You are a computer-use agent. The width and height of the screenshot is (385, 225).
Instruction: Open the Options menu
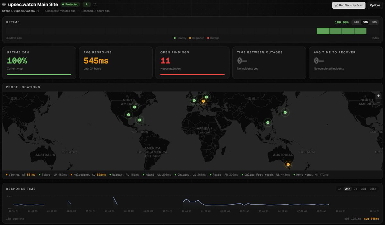(375, 5)
